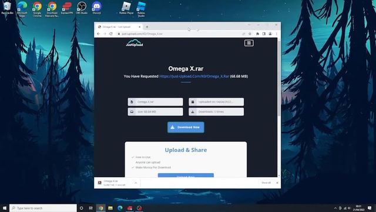Click the Download Now button
Viewport: 376px width, 212px height.
(186, 127)
